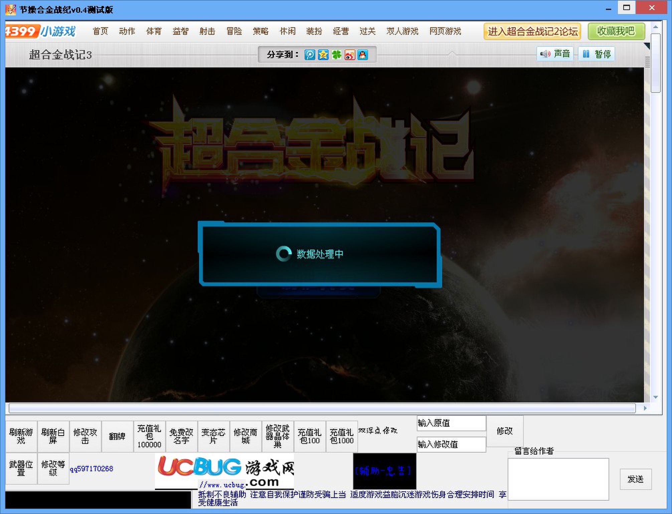Share to Qzone via yellow star icon
Image resolution: width=672 pixels, height=514 pixels.
[x=323, y=54]
